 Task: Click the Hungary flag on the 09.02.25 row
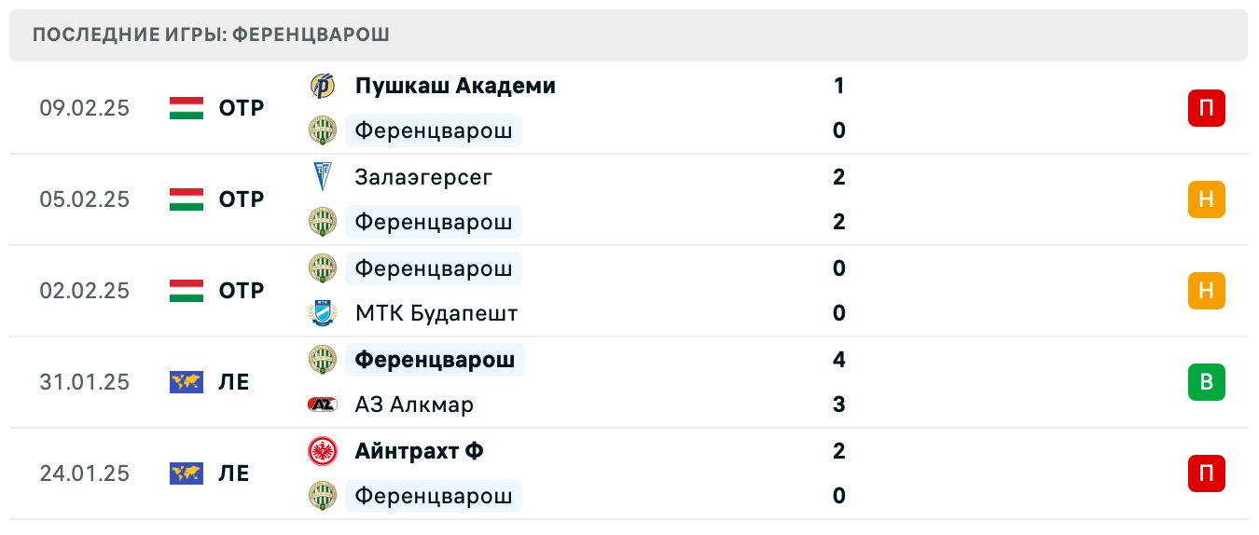187,108
